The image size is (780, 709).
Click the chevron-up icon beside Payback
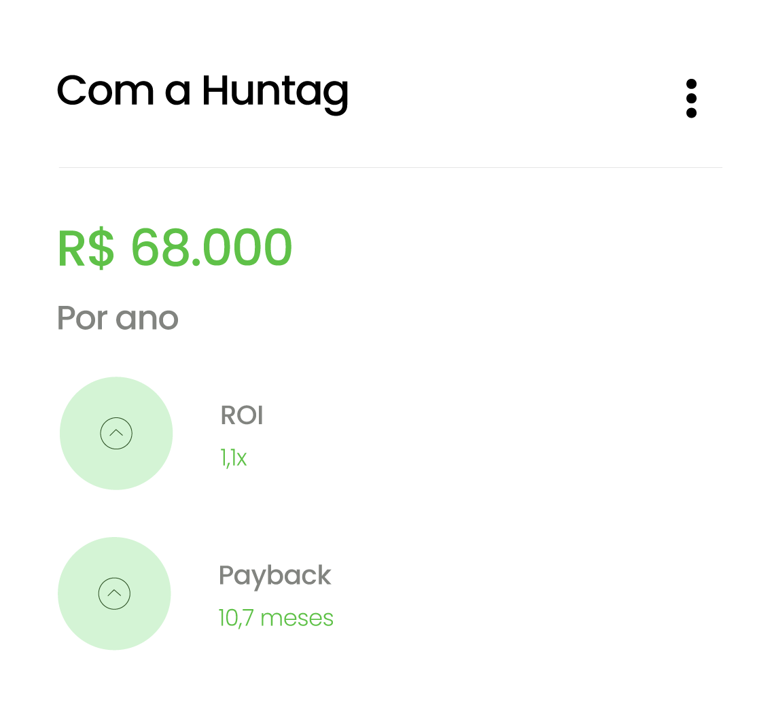click(x=114, y=593)
